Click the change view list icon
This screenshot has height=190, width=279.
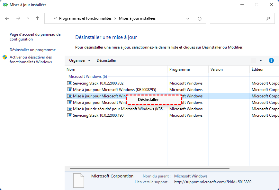pos(253,60)
